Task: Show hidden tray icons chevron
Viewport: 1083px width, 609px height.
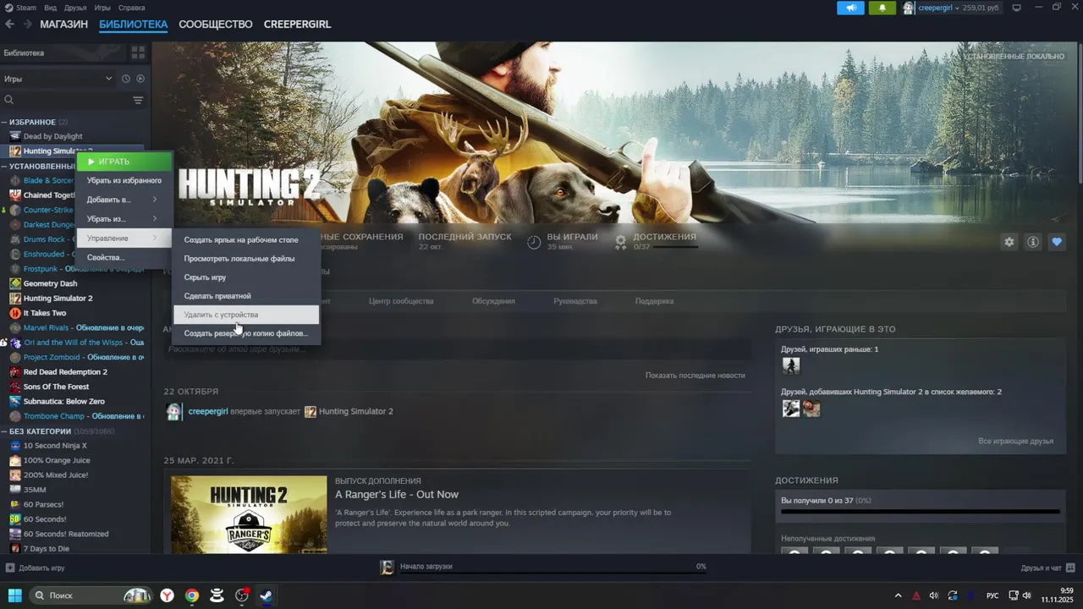Action: click(x=899, y=595)
